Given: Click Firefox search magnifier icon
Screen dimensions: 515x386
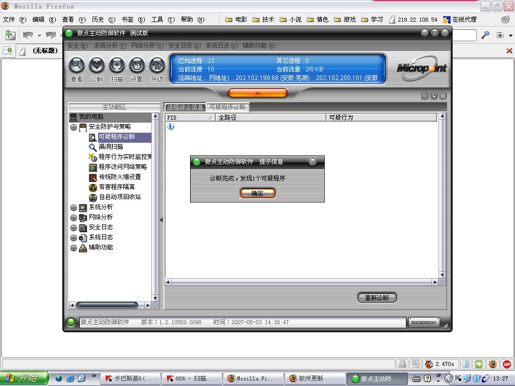Looking at the screenshot, I should (x=485, y=35).
